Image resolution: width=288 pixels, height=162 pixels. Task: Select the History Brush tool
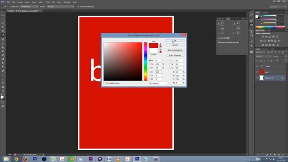(3, 51)
